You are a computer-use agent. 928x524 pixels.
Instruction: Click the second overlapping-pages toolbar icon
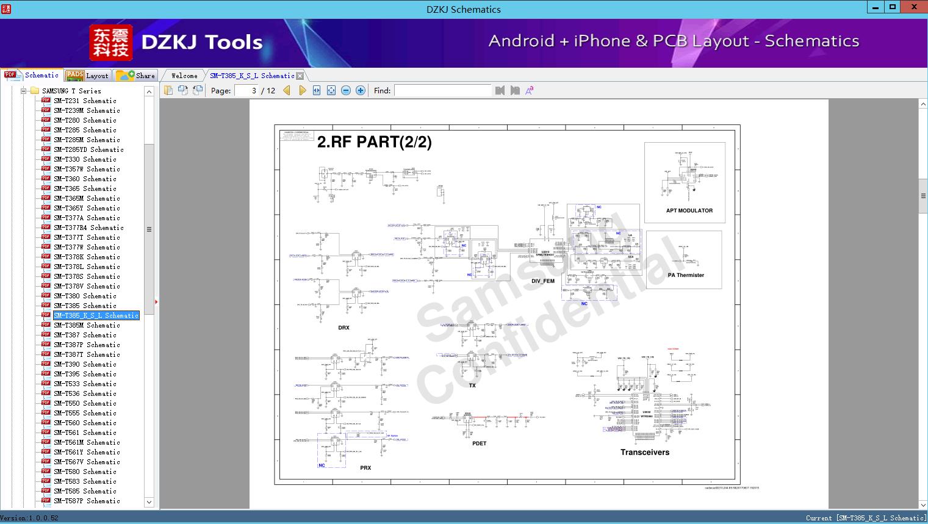click(183, 90)
